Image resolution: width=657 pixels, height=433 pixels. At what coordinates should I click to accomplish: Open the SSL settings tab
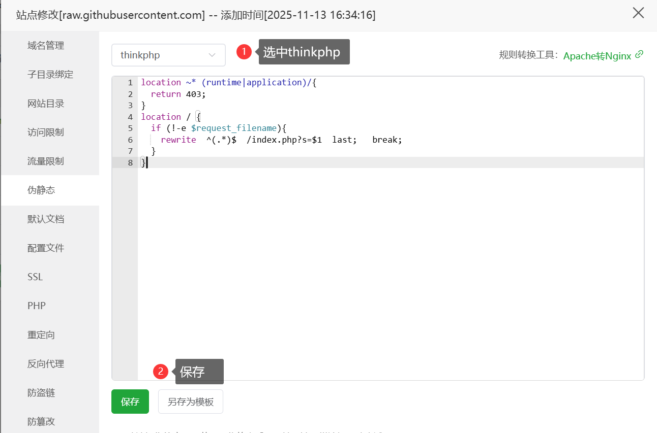click(x=35, y=277)
